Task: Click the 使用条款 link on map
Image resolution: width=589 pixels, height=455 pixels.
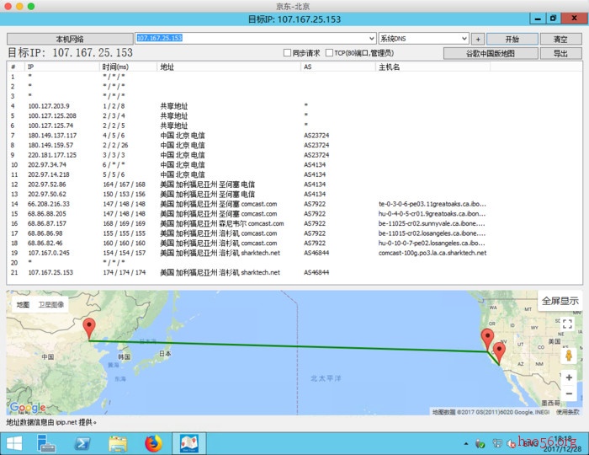Action: click(x=568, y=412)
